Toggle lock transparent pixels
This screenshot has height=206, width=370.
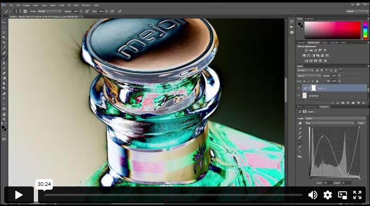(304, 81)
